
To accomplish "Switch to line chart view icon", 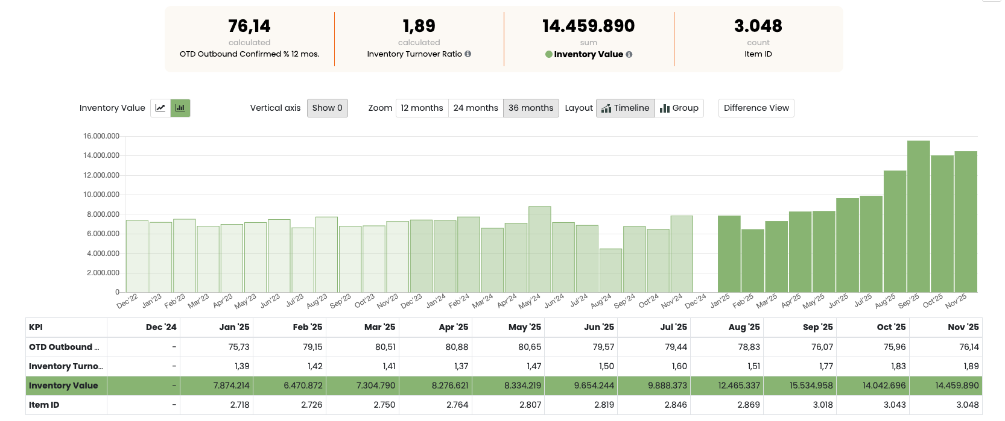I will (160, 108).
